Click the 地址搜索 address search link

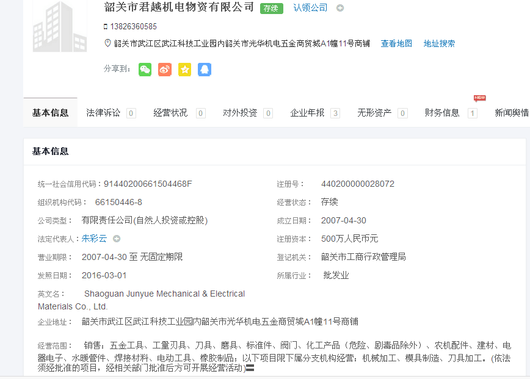pos(439,43)
